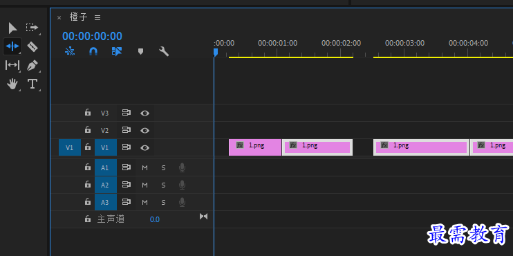Screen dimensions: 513x256
Task: Click the master volume value 0.0
Action: click(x=155, y=219)
